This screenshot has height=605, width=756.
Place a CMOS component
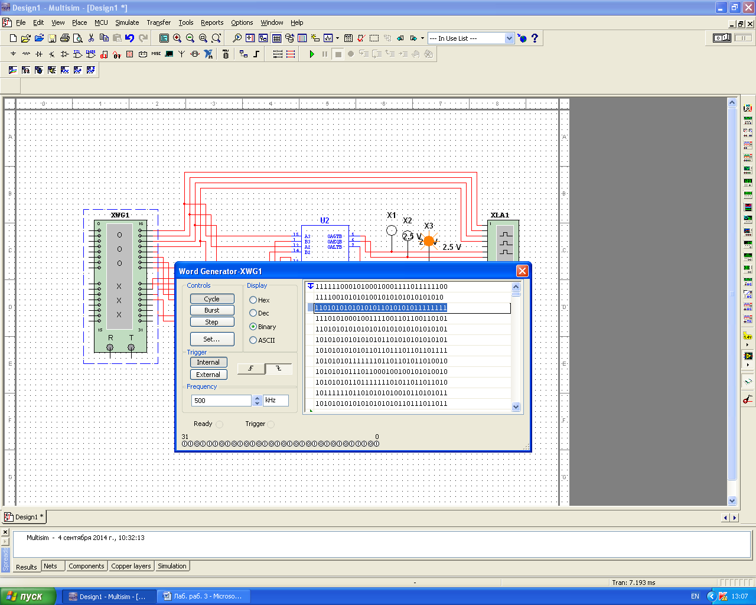[x=91, y=54]
